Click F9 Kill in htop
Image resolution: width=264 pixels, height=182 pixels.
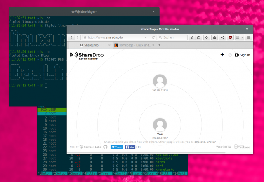pyautogui.click(x=165, y=173)
